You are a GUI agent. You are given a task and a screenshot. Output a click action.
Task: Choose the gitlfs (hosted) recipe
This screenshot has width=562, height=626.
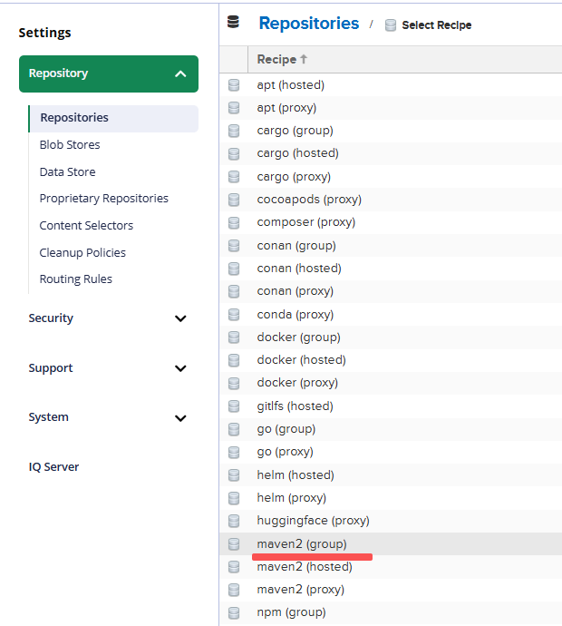tap(296, 406)
